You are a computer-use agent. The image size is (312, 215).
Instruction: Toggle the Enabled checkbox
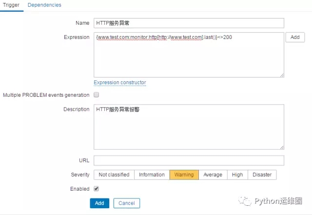pos(97,189)
